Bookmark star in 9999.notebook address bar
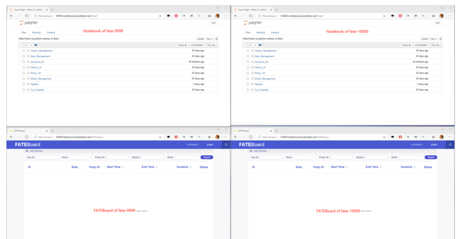 [x=160, y=16]
